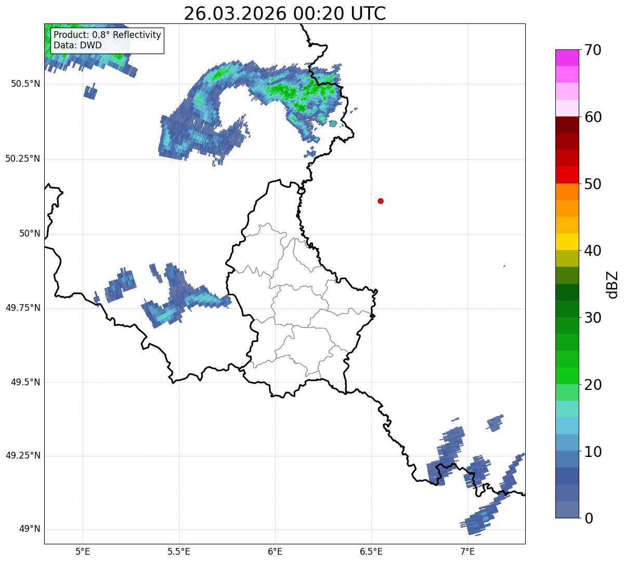Click the grey-blue colorbar segment just above 0
This screenshot has height=562, width=625.
click(567, 509)
